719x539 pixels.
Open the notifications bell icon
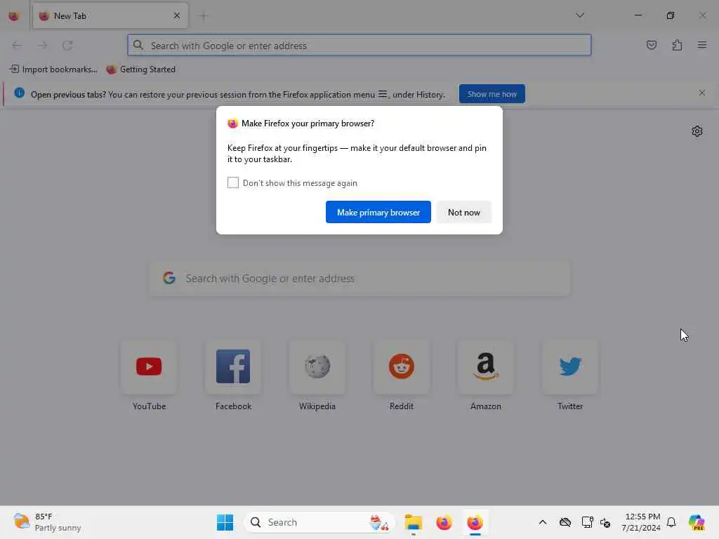click(671, 522)
